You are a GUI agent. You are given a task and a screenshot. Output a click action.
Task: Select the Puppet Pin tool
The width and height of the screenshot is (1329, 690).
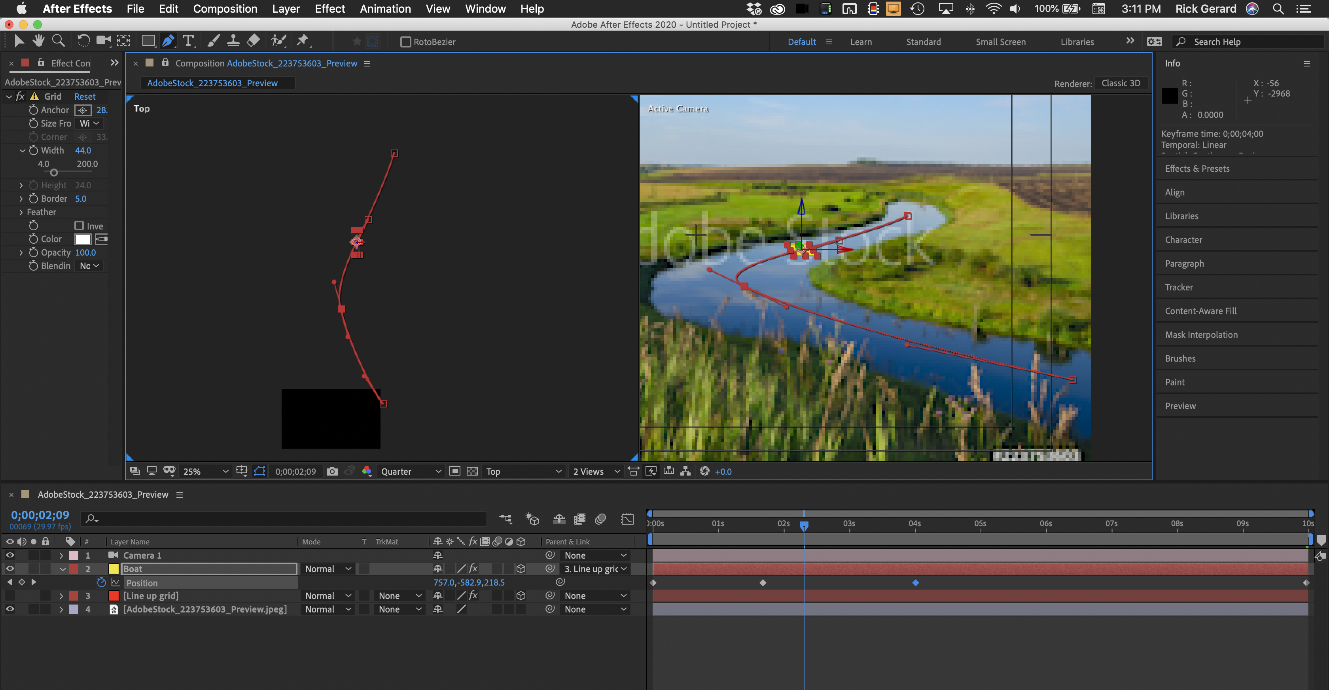point(304,41)
